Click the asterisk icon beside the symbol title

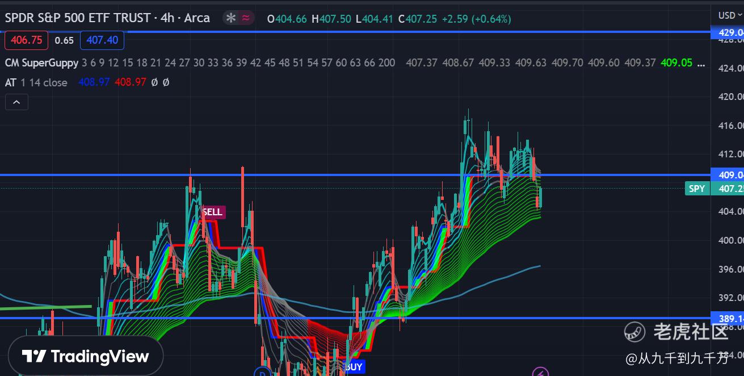tap(231, 18)
